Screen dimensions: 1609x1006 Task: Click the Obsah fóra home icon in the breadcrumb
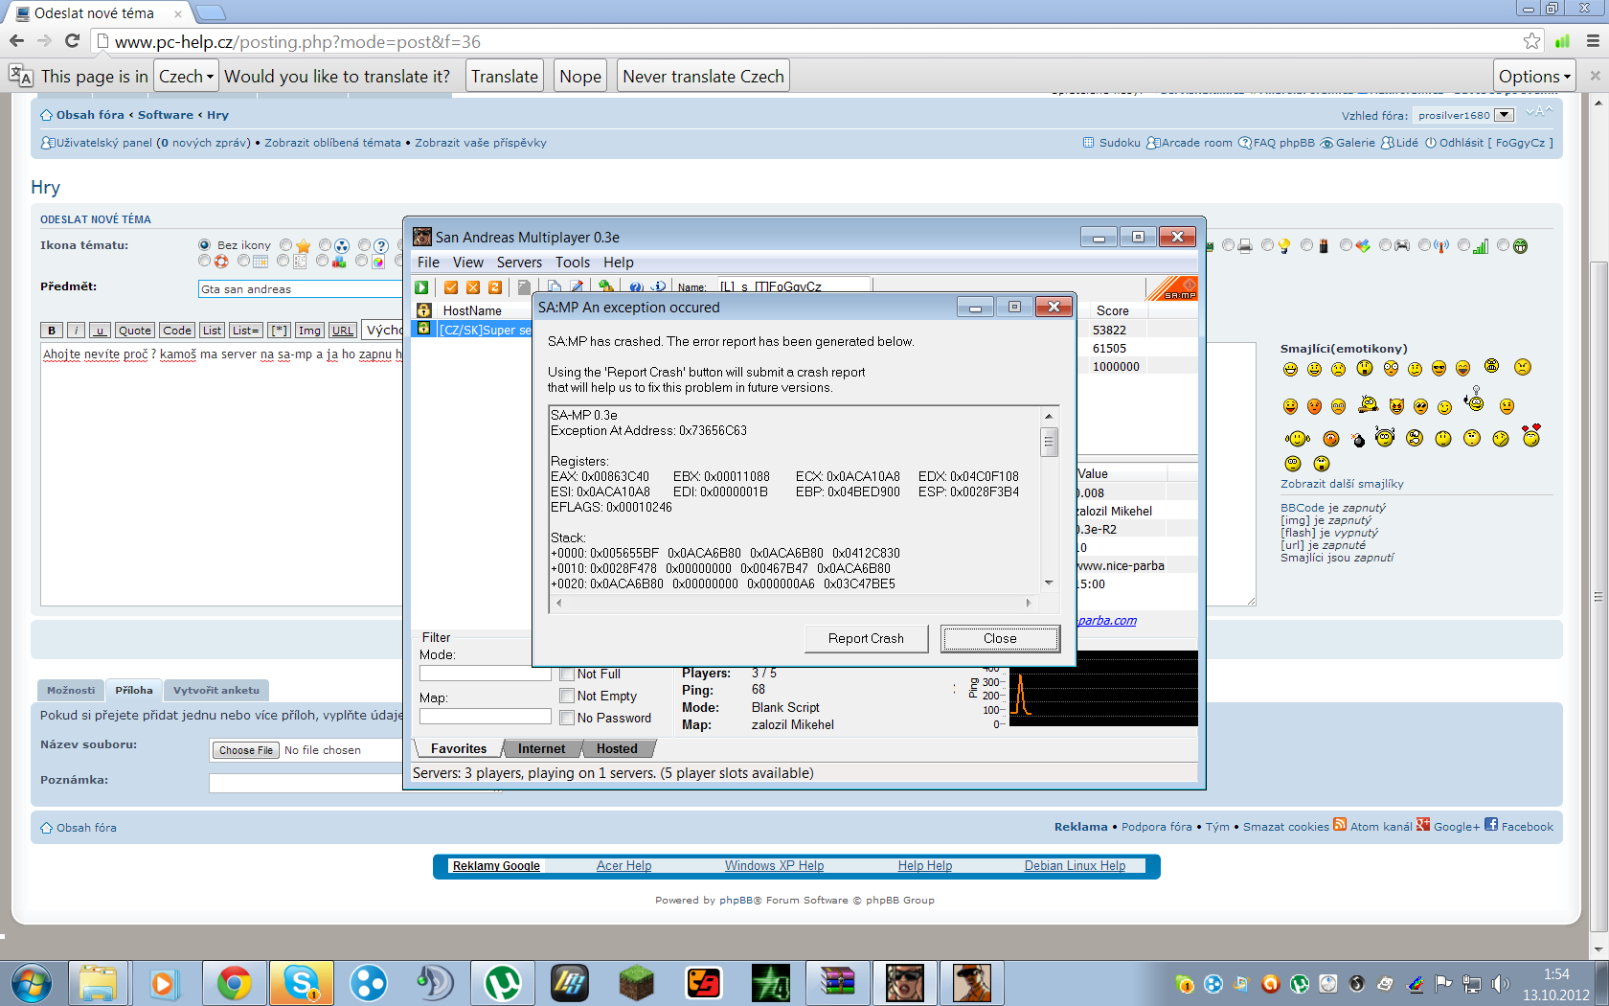click(46, 115)
